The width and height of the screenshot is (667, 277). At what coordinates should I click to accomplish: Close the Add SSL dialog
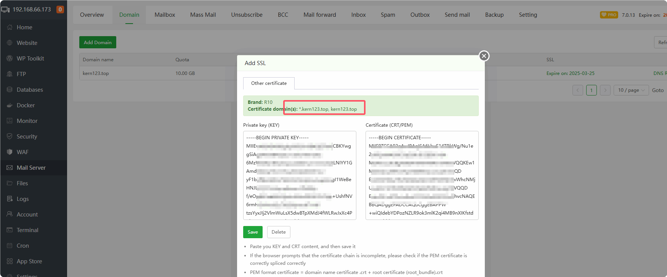coord(484,56)
